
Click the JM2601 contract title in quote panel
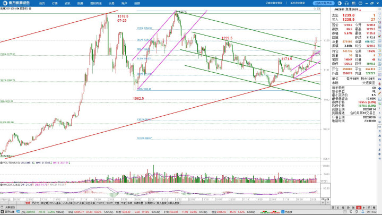click(346, 10)
